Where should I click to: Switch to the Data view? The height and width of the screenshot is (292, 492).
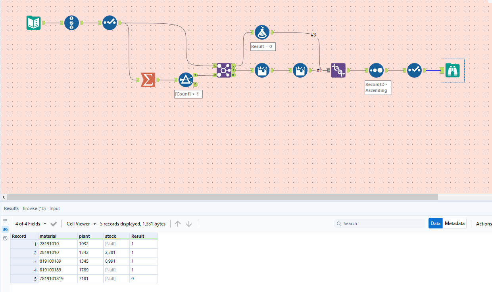coord(435,223)
